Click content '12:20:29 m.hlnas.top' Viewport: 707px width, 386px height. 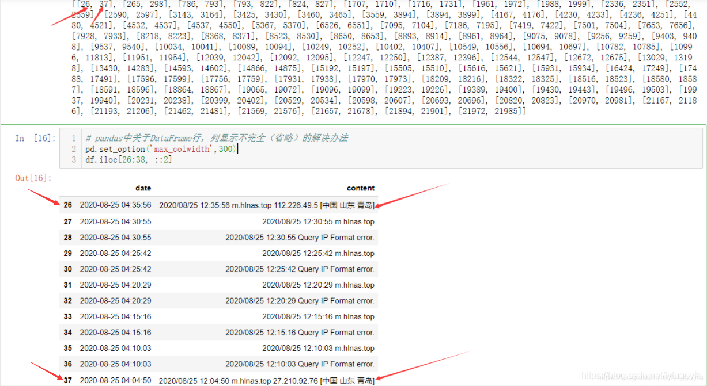coord(318,285)
